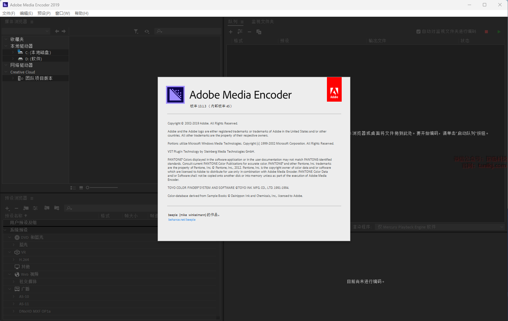Expand the C: local disk tree node
The width and height of the screenshot is (508, 321).
pos(13,52)
